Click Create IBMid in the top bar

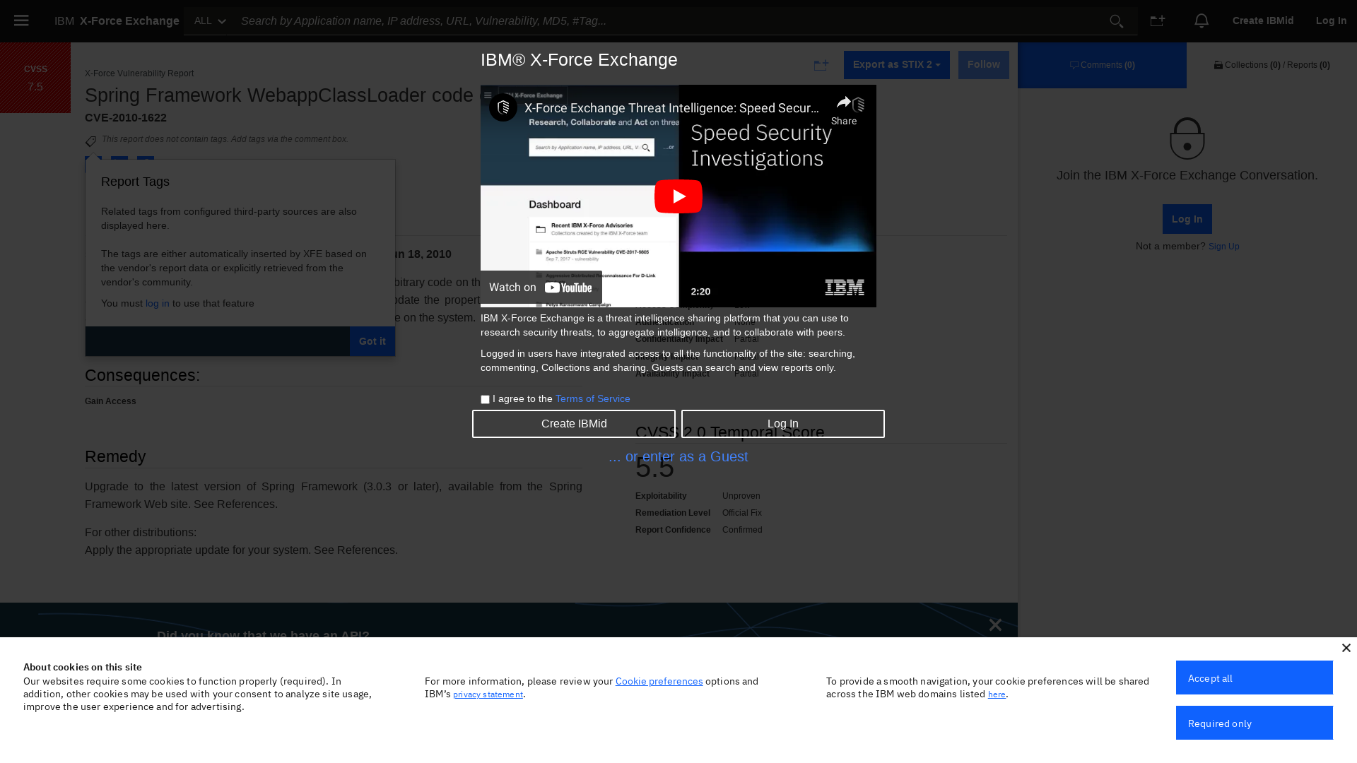click(x=1263, y=20)
